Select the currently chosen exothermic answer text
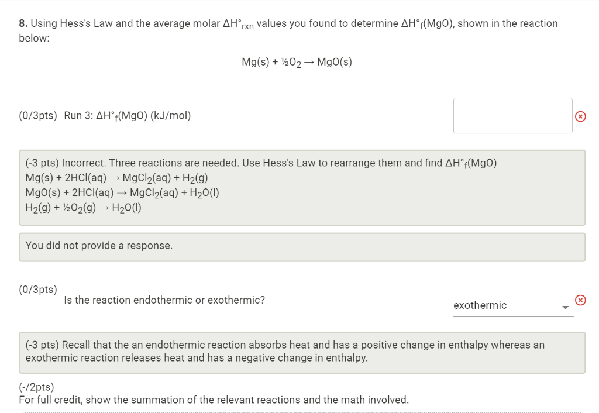Image resolution: width=599 pixels, height=413 pixels. (480, 305)
